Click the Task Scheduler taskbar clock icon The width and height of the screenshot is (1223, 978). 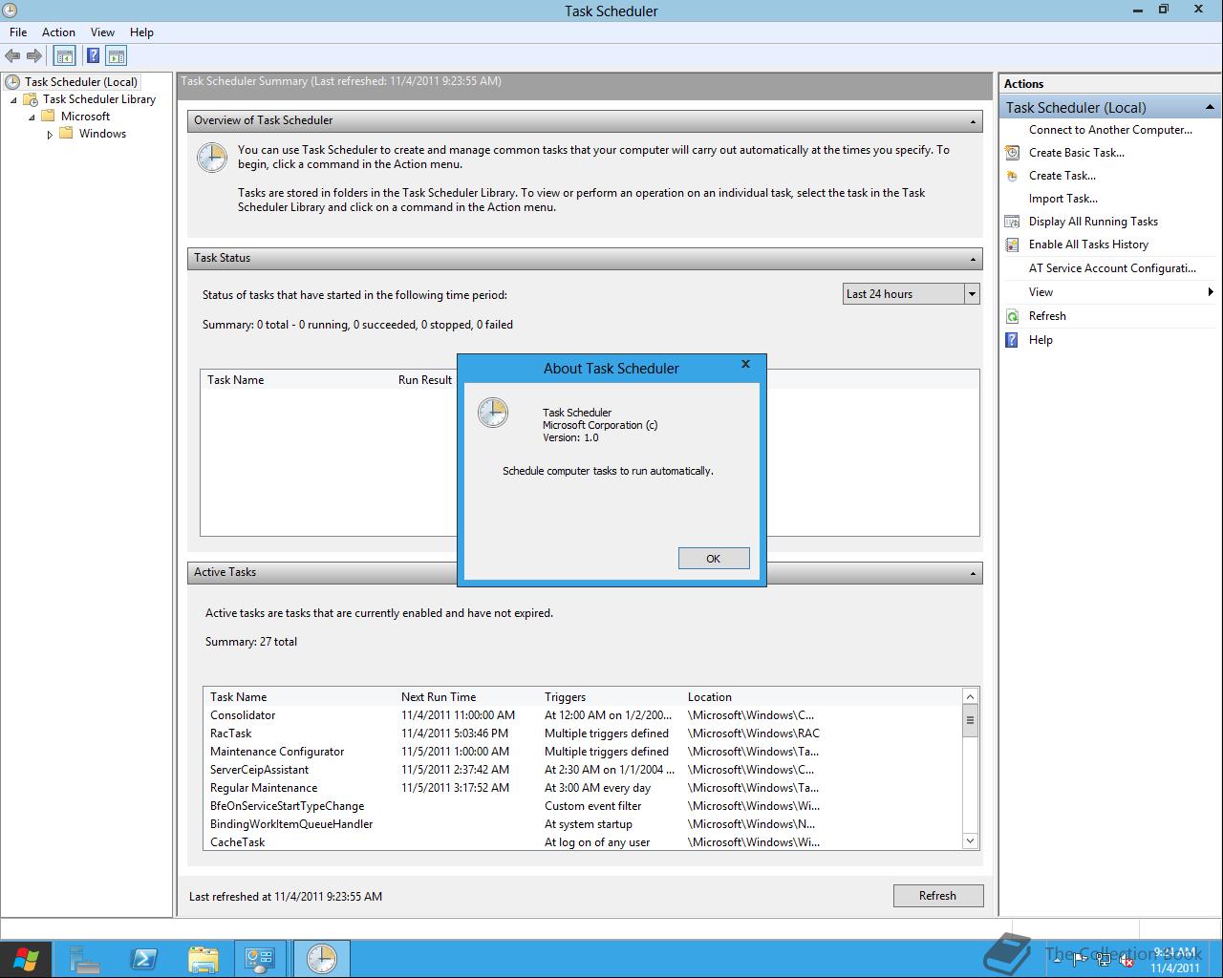(x=321, y=958)
